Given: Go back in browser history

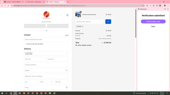Looking at the screenshot, I should click(x=2, y=6).
